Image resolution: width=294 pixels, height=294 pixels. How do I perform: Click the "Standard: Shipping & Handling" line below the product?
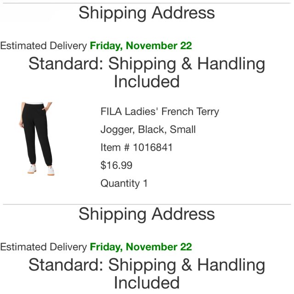pyautogui.click(x=147, y=265)
